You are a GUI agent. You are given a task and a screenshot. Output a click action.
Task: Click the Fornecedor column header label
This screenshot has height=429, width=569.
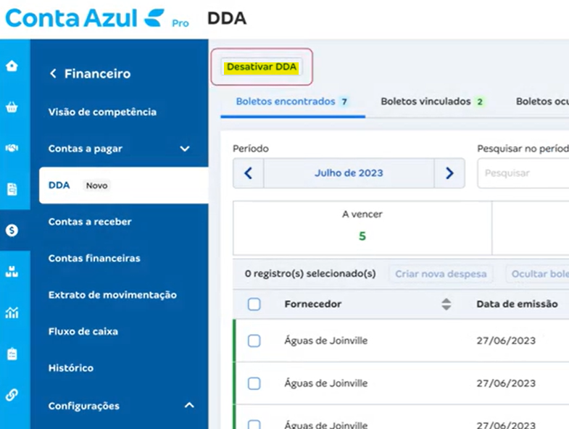coord(313,304)
